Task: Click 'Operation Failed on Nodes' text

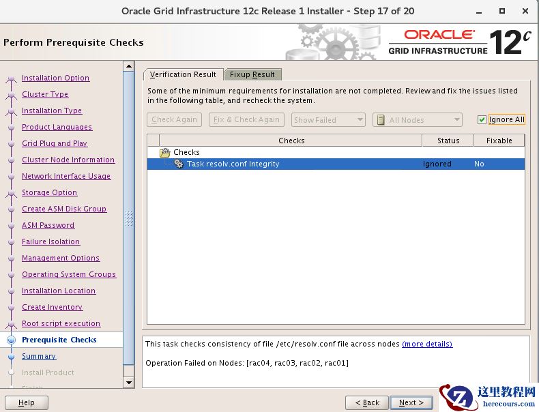Action: click(247, 363)
